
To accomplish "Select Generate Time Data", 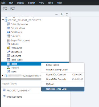I will (x=63, y=89).
